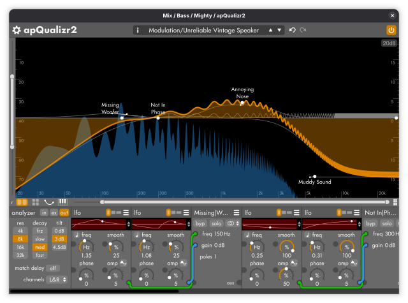Click amp polarity icon on 1.35 Hz lfo
The width and height of the screenshot is (408, 303).
pos(123,263)
